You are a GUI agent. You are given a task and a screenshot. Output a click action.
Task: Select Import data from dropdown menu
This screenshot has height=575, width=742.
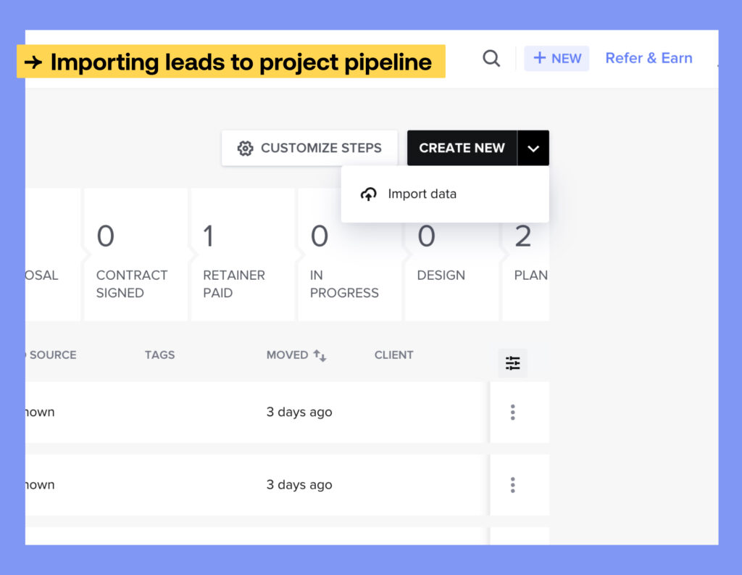pos(422,194)
